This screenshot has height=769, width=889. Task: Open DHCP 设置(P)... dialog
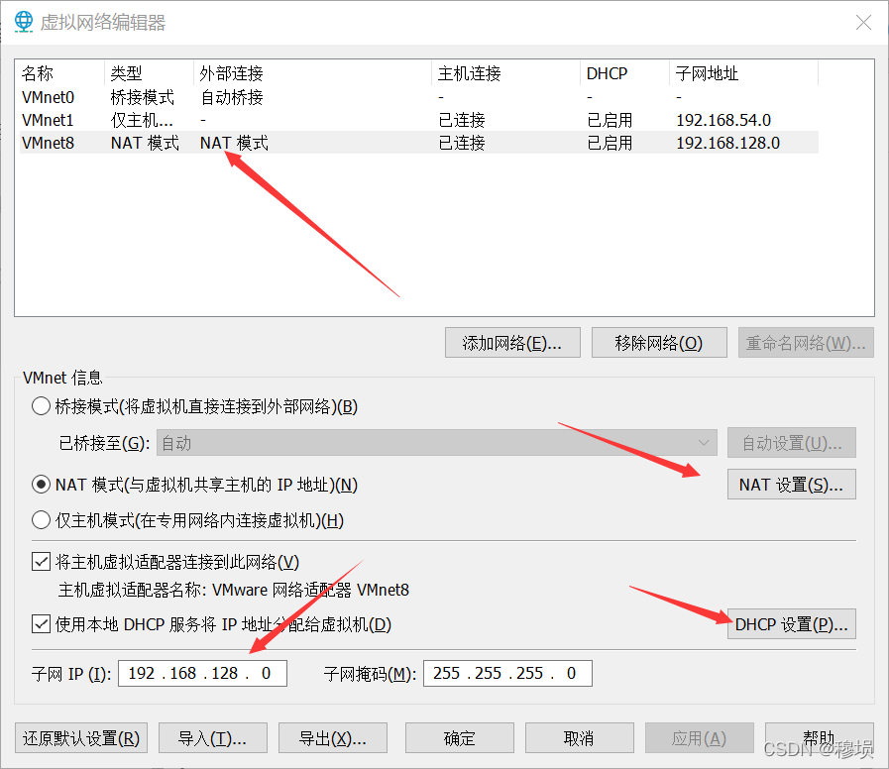pos(792,623)
